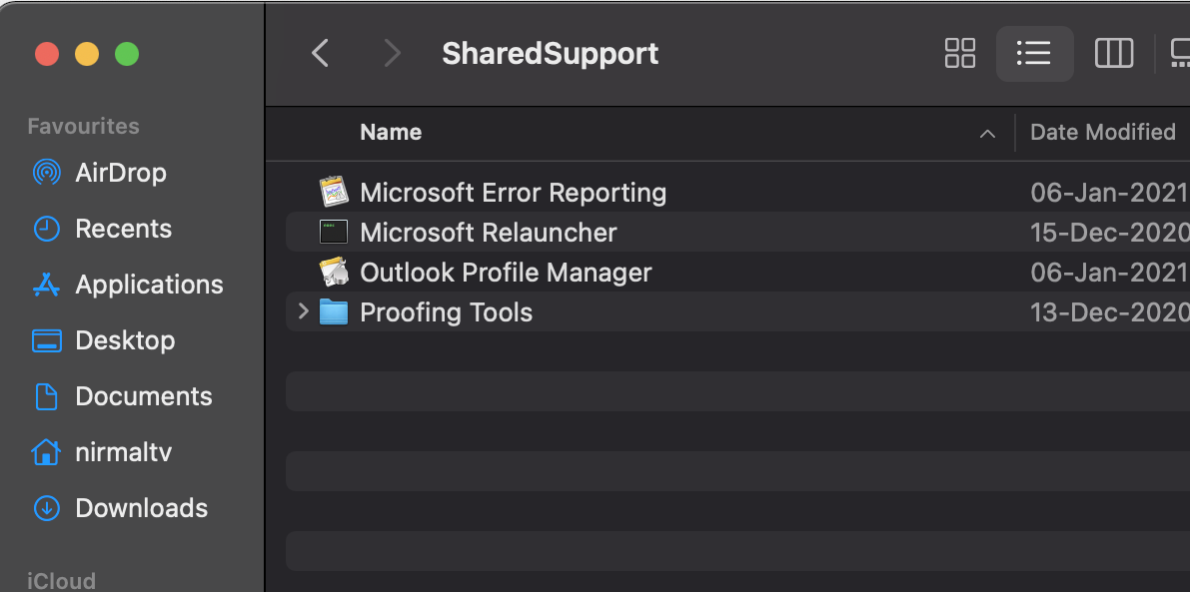Open Documents in the sidebar

[x=144, y=396]
